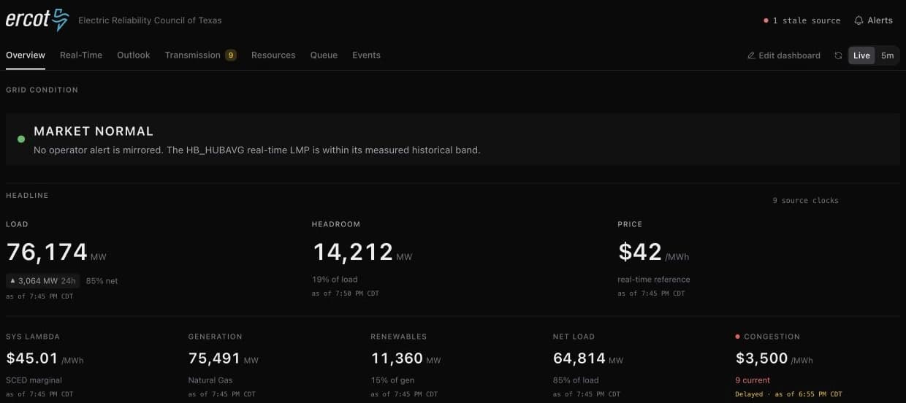The width and height of the screenshot is (906, 403).
Task: Open the 9 current congestion link
Action: tap(753, 380)
